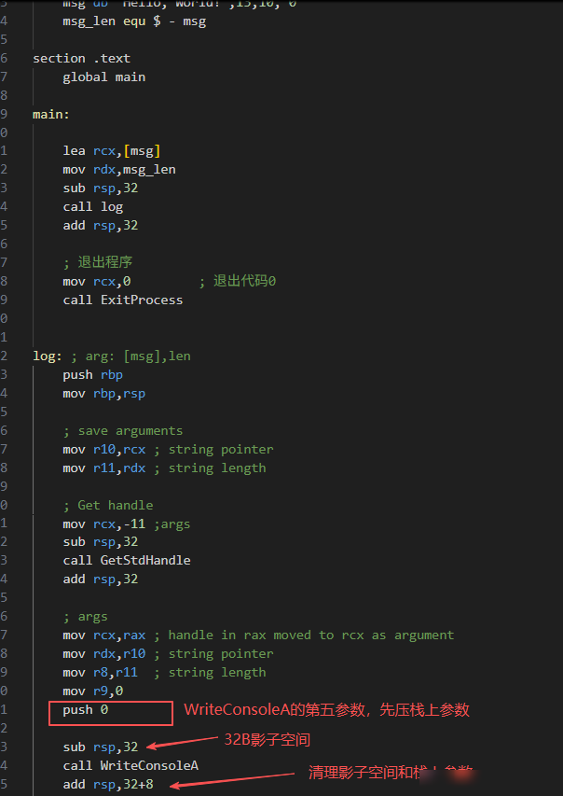Click 'msg_len equ $ - msg' line

tap(134, 21)
